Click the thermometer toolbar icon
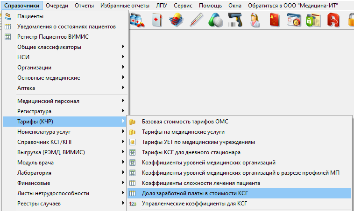The height and width of the screenshot is (211, 354). [x=196, y=20]
